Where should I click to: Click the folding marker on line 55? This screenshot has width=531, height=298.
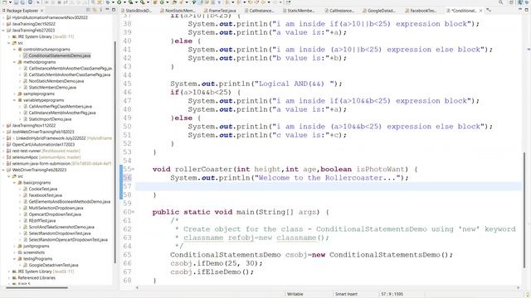pyautogui.click(x=133, y=169)
